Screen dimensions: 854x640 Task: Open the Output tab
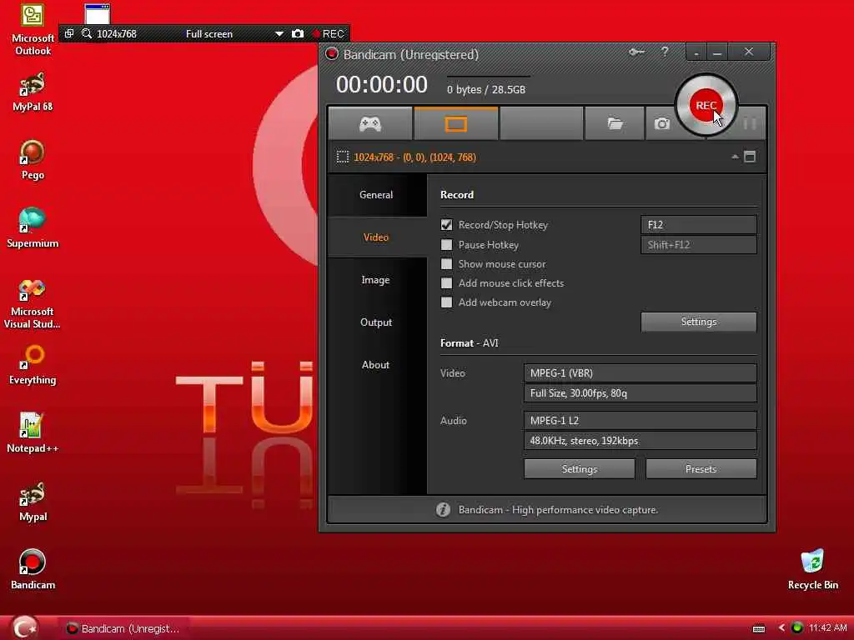coord(377,322)
